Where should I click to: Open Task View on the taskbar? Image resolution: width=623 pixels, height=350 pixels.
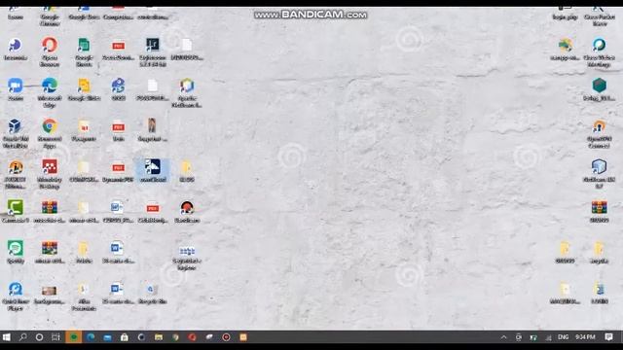[55, 337]
